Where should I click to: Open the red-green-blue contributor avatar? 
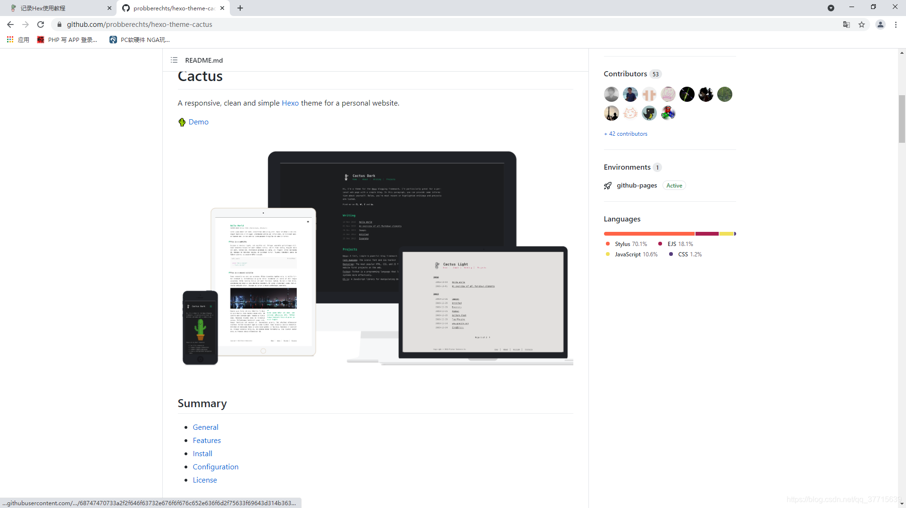click(x=668, y=113)
